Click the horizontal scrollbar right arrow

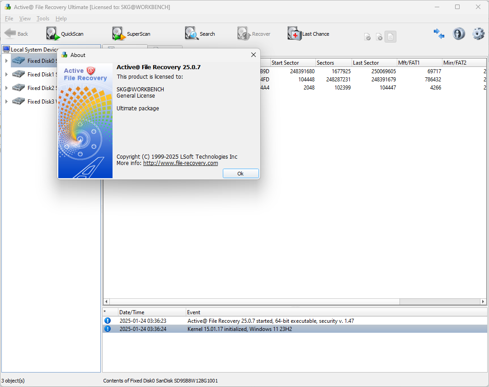pos(483,302)
